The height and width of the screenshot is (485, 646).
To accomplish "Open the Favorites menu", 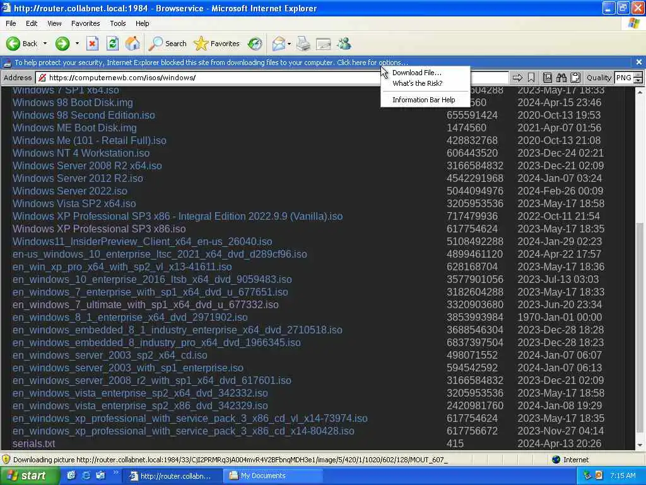I will click(x=85, y=23).
